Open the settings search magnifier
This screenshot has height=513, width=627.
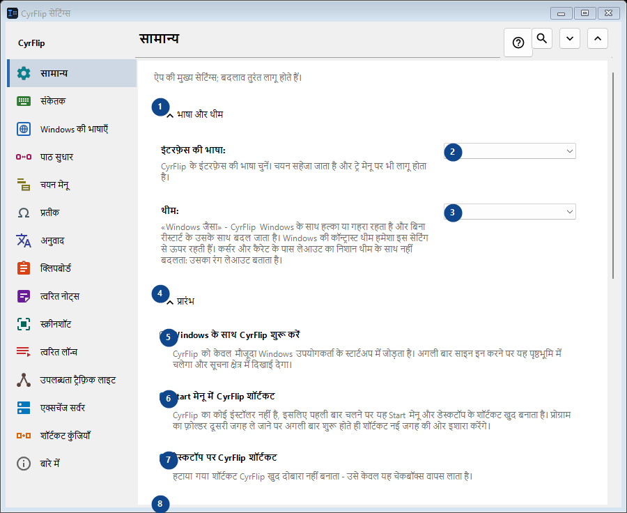(x=542, y=38)
